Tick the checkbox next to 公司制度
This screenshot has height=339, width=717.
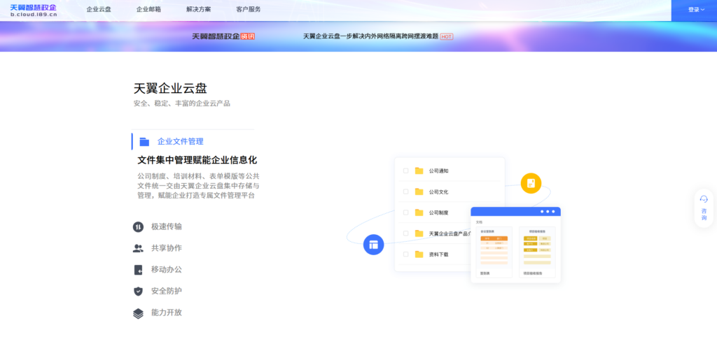coord(405,212)
